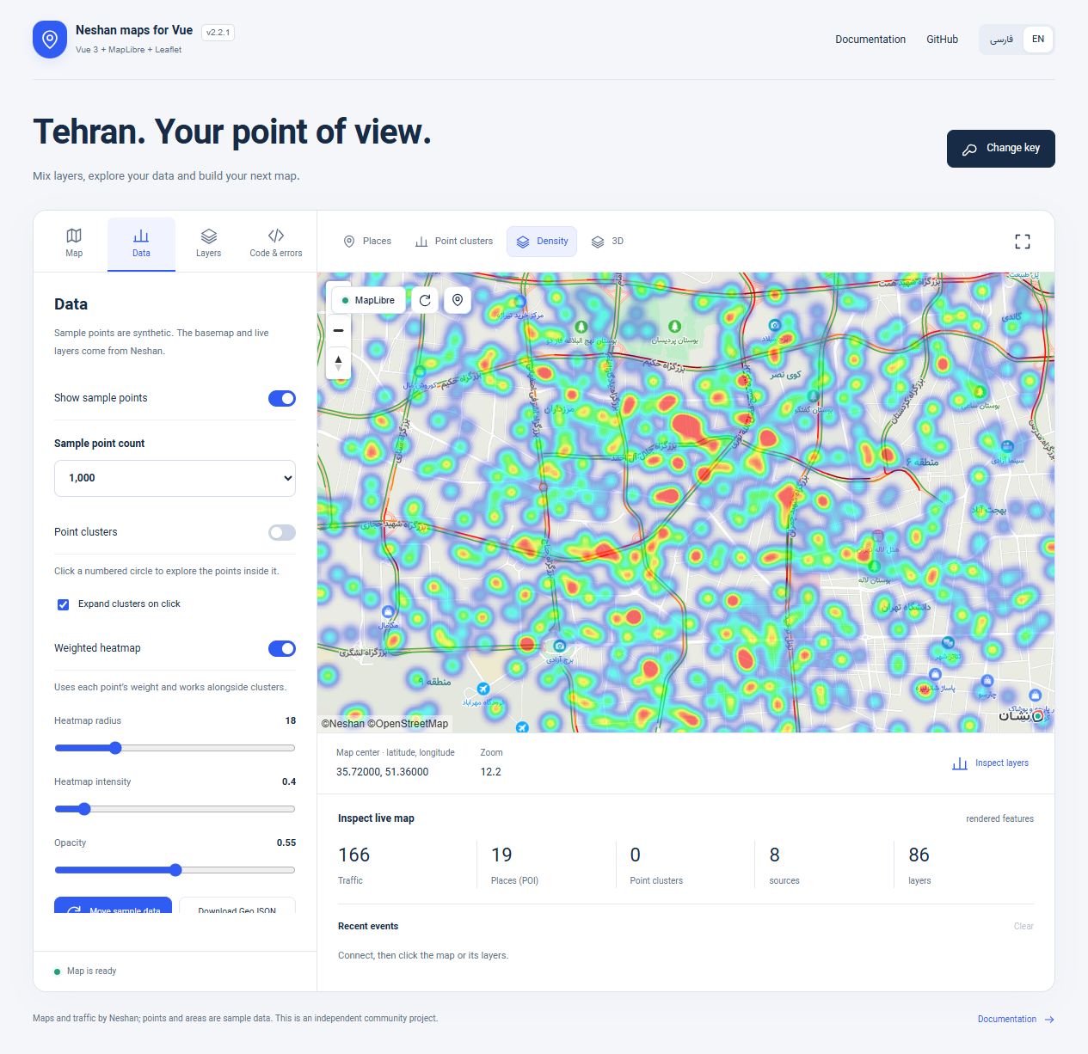Click the Hotel Laleh marker
Screen dimensions: 1088x1054
878,536
